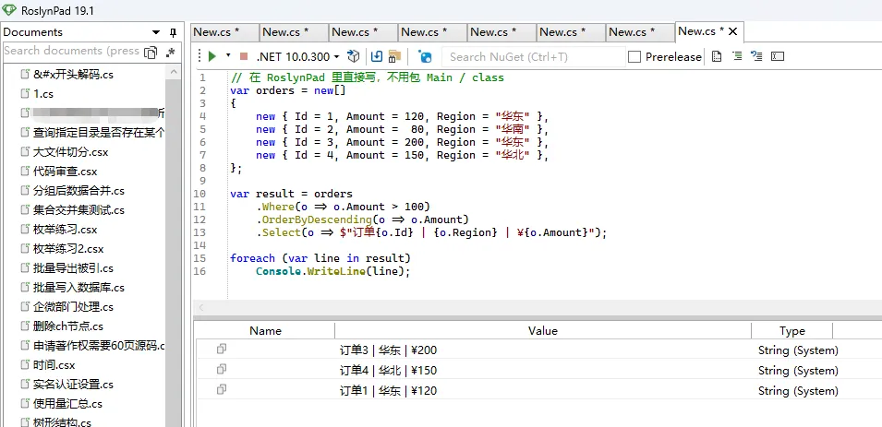
Task: Run the script with the green play icon
Action: (x=212, y=56)
